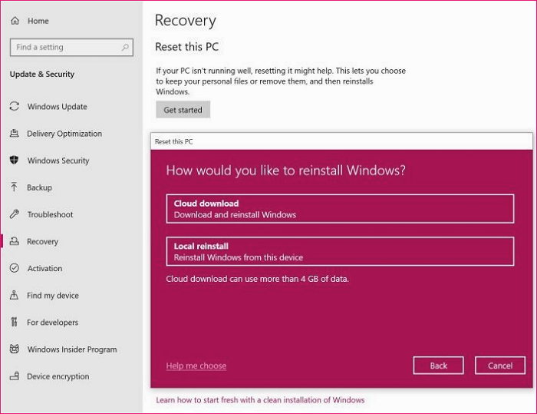Viewport: 537px width, 414px height.
Task: Cancel the Reset this PC dialog
Action: (x=500, y=366)
